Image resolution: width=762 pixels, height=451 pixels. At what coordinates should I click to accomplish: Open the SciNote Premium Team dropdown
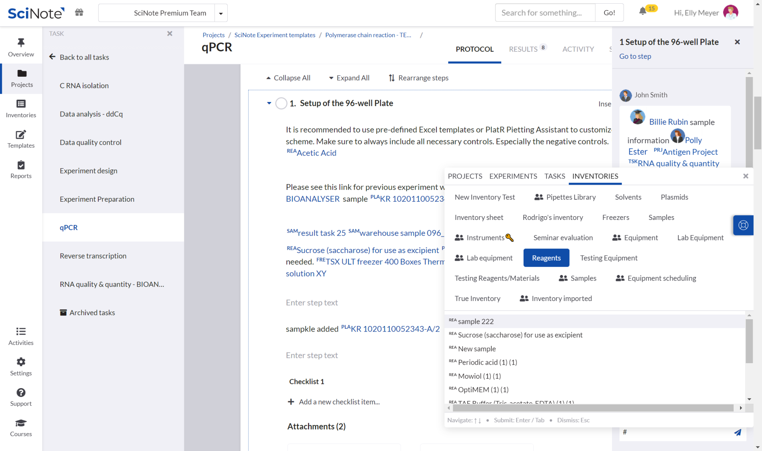(221, 13)
